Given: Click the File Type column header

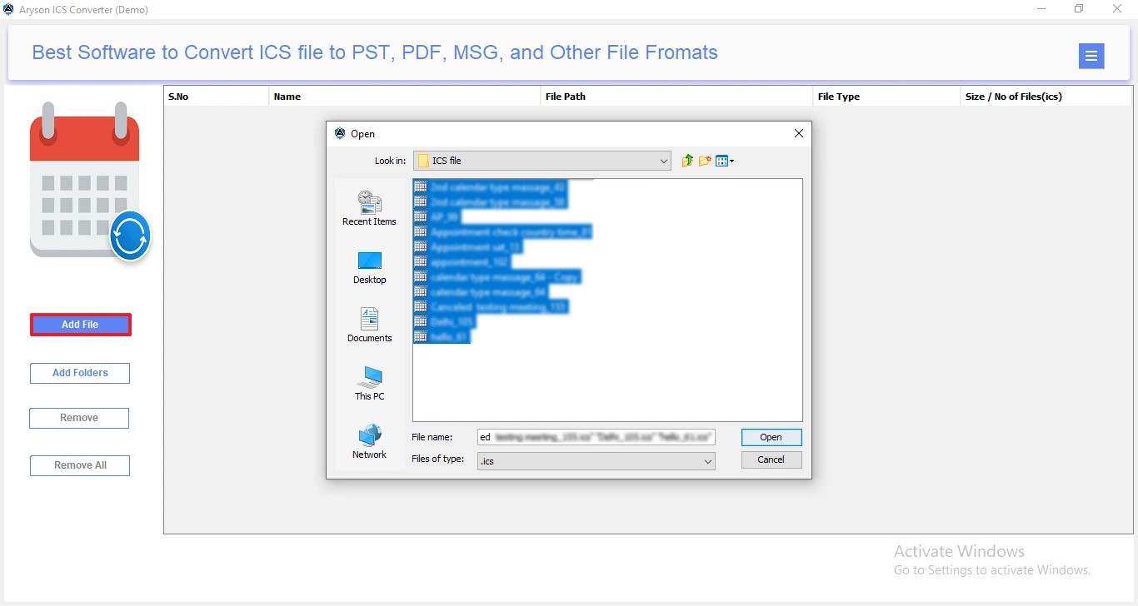Looking at the screenshot, I should pos(887,97).
